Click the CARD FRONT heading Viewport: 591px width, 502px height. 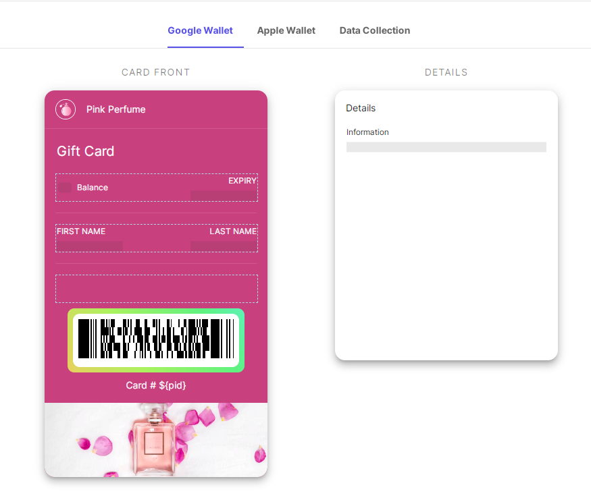[155, 72]
